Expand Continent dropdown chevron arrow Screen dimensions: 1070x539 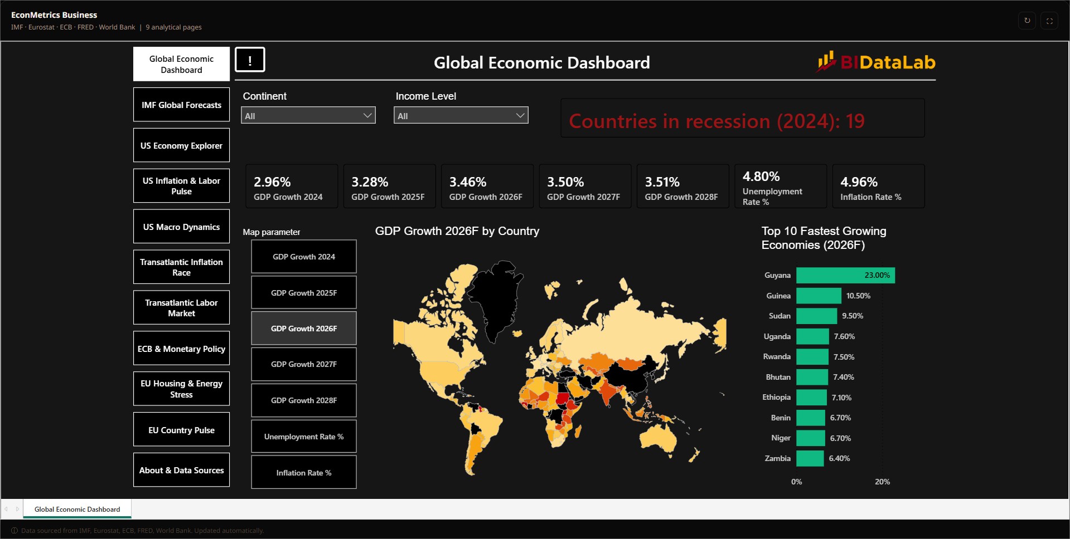[x=367, y=115]
